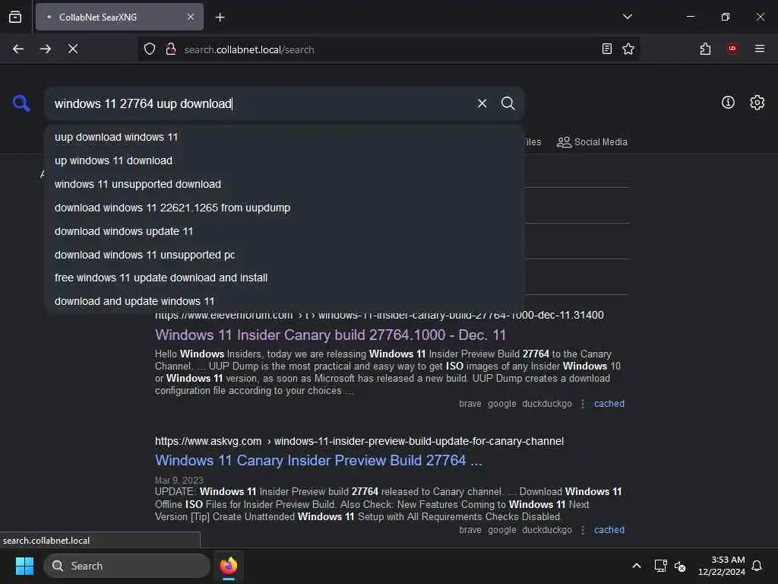The height and width of the screenshot is (584, 778).
Task: Choose 'free windows 11 update download and install'
Action: pyautogui.click(x=284, y=278)
